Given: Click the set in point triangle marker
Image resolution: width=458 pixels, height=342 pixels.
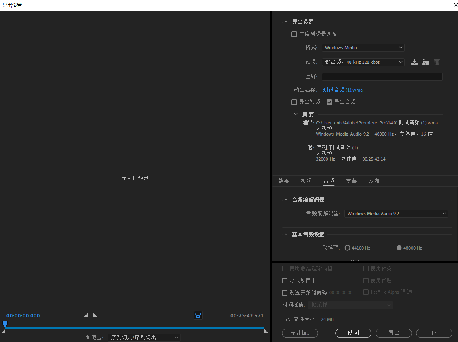Looking at the screenshot, I should point(86,315).
